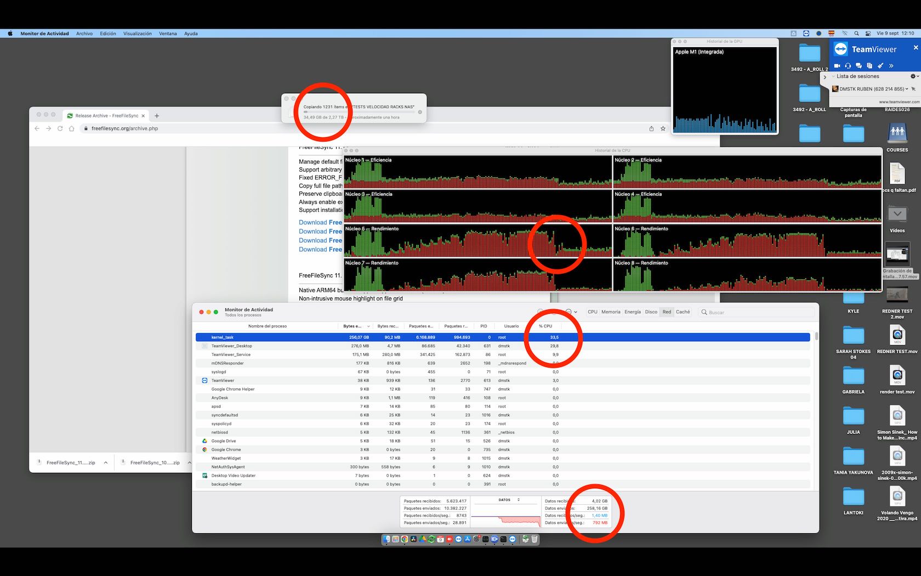Viewport: 921px width, 576px height.
Task: Click Activity Monitor process list scrollbar
Action: coord(816,336)
